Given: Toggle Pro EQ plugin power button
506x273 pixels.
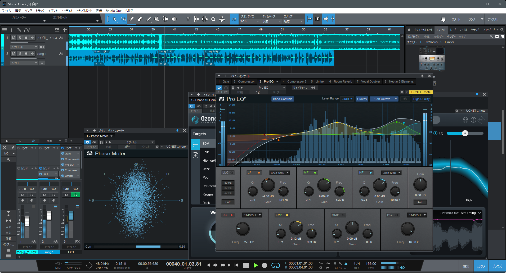Looking at the screenshot, I should pyautogui.click(x=219, y=88).
